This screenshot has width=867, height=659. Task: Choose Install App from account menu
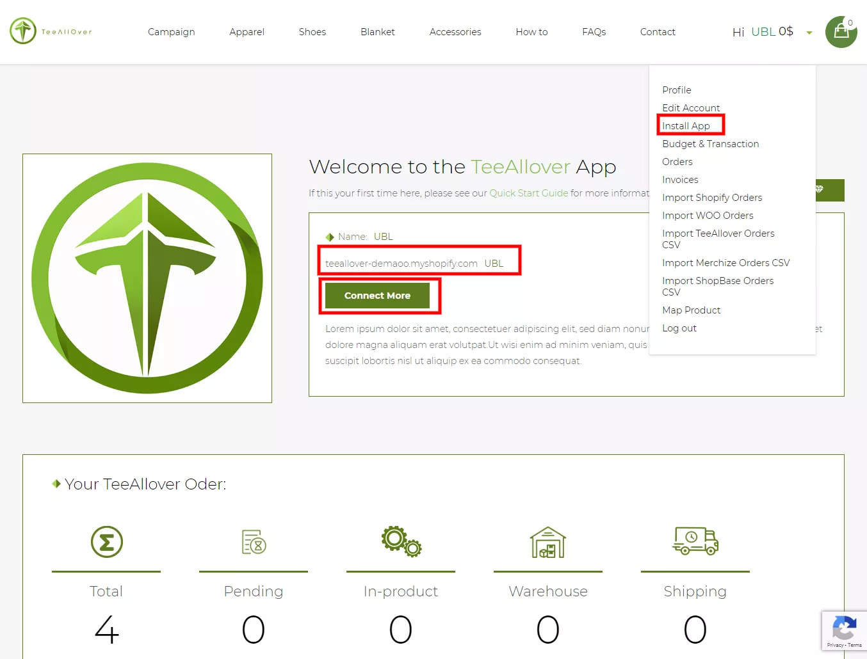tap(686, 126)
